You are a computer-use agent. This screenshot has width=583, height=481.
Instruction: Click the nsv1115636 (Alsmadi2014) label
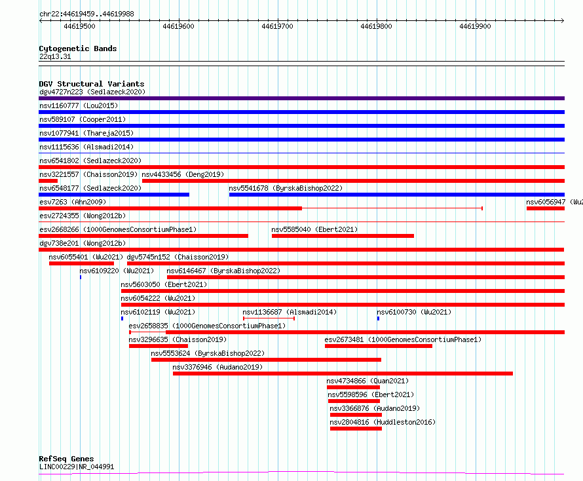click(x=86, y=147)
